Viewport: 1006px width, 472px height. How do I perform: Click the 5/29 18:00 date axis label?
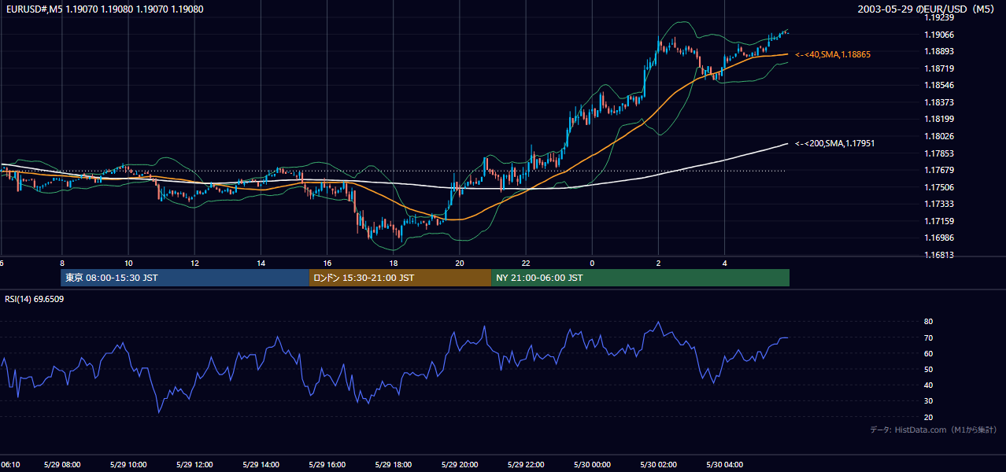[394, 465]
